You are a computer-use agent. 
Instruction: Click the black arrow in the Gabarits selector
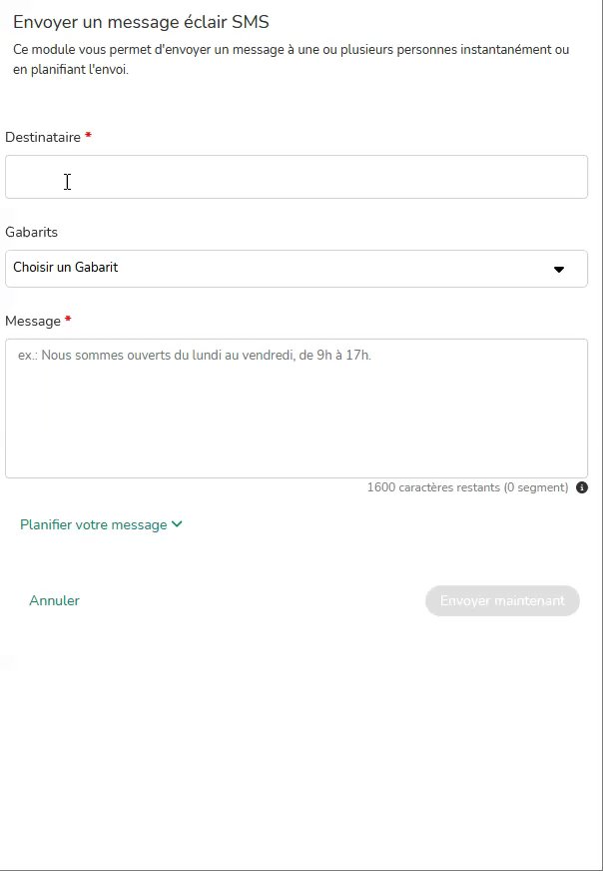click(559, 269)
